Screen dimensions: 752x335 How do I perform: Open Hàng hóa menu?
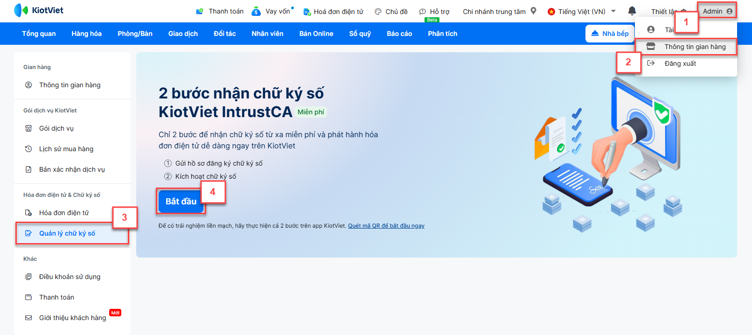tap(87, 34)
